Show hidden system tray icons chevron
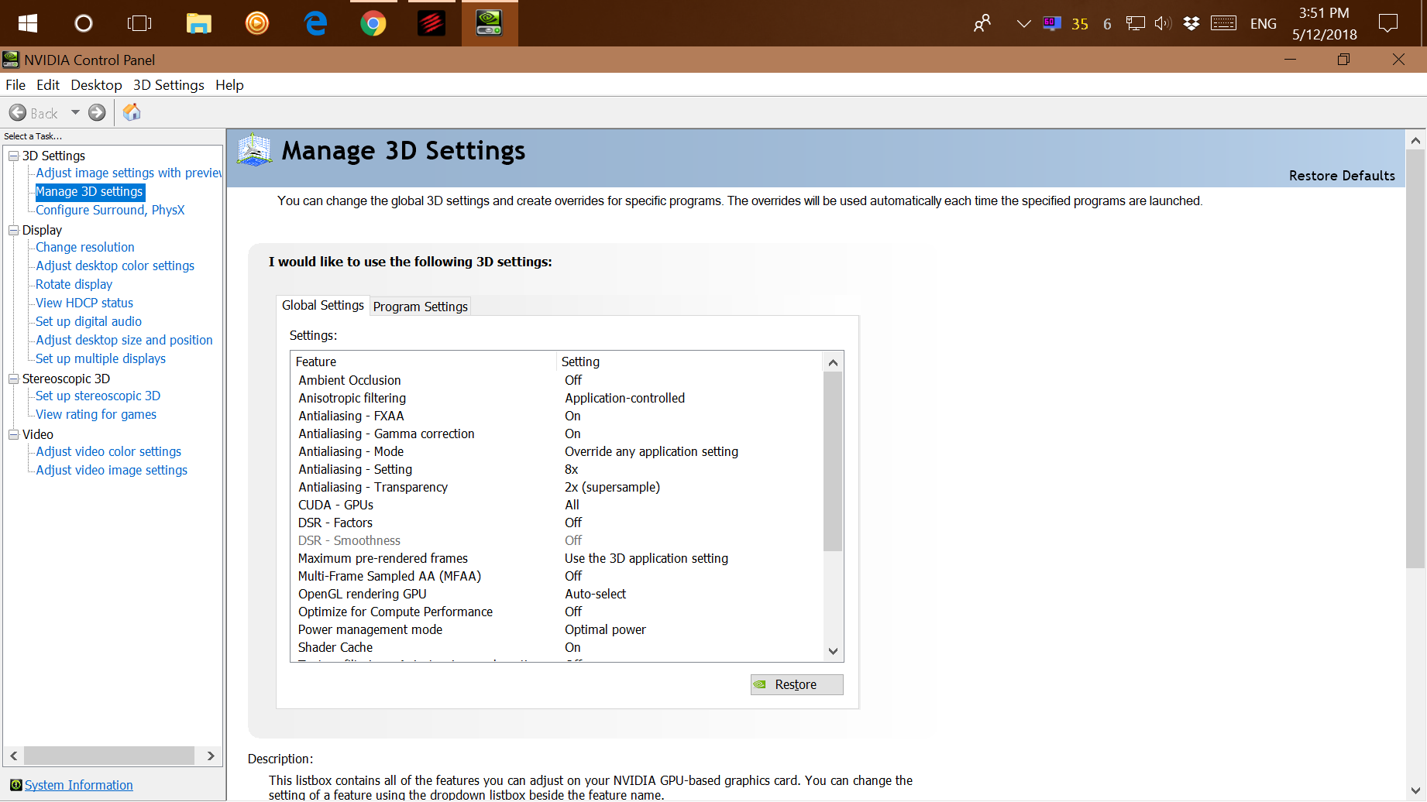Screen dimensions: 1427x802 pyautogui.click(x=1023, y=24)
